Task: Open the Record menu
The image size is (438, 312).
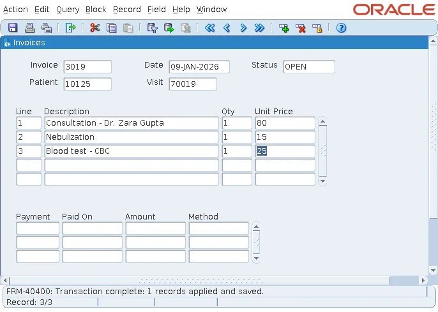Action: pos(127,10)
